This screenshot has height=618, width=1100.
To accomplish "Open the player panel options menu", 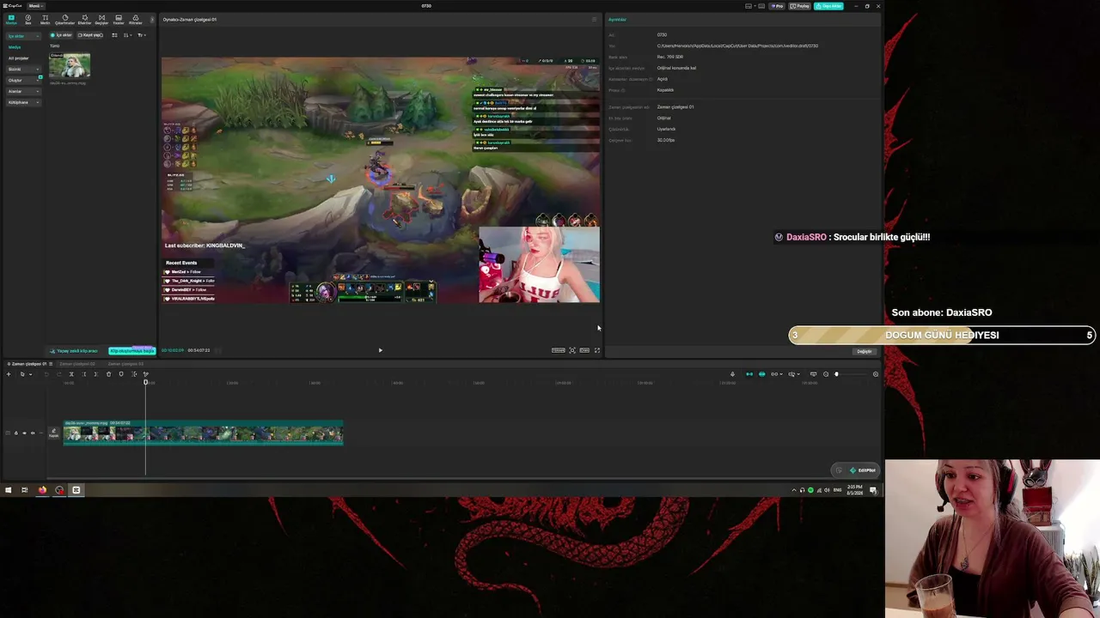I will 594,20.
